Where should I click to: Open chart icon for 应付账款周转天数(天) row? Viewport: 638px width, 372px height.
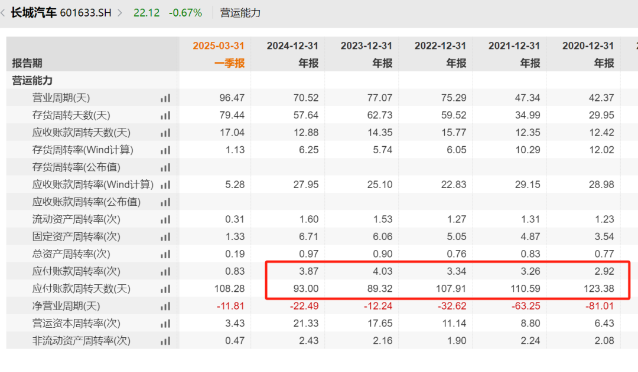(165, 289)
